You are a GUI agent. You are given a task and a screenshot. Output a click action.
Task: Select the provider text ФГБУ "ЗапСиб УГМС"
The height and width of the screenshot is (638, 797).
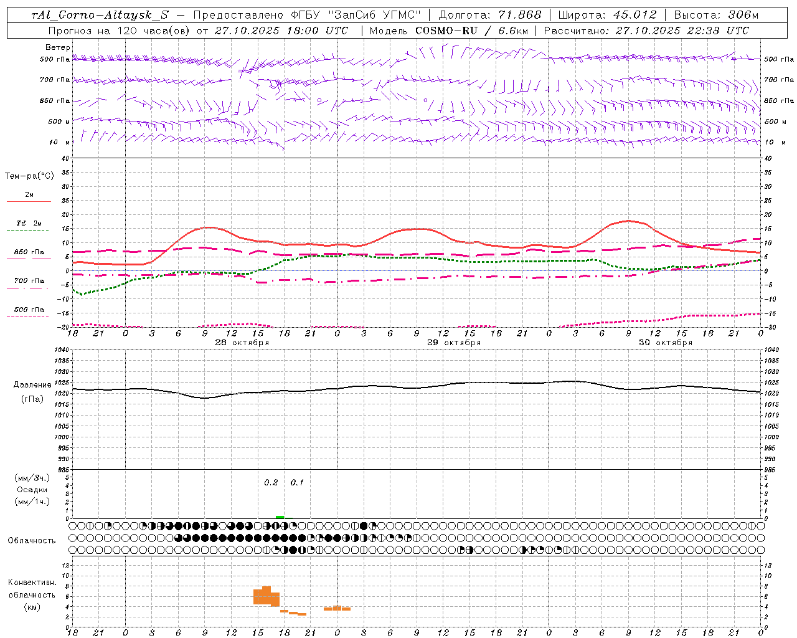[x=356, y=15]
